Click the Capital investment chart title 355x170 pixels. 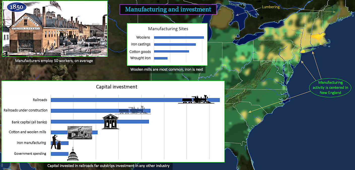click(117, 87)
